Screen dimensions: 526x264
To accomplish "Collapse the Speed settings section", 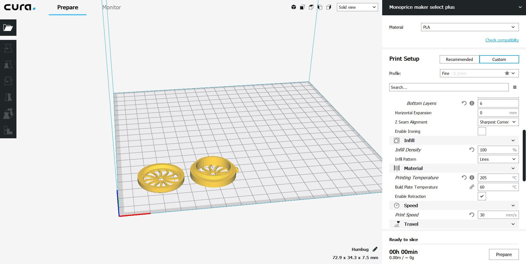I will [454, 206].
